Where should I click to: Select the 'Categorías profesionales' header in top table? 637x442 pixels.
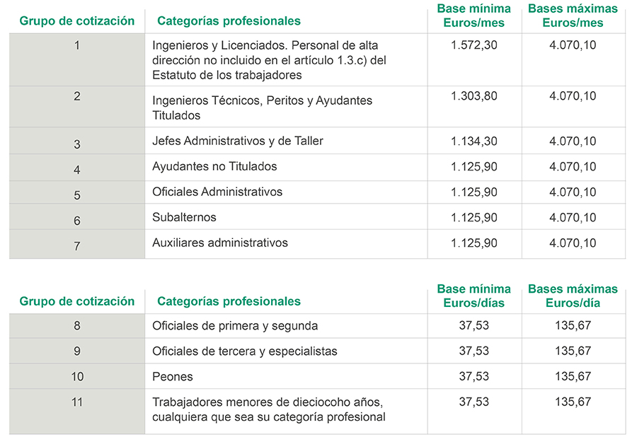(x=229, y=21)
